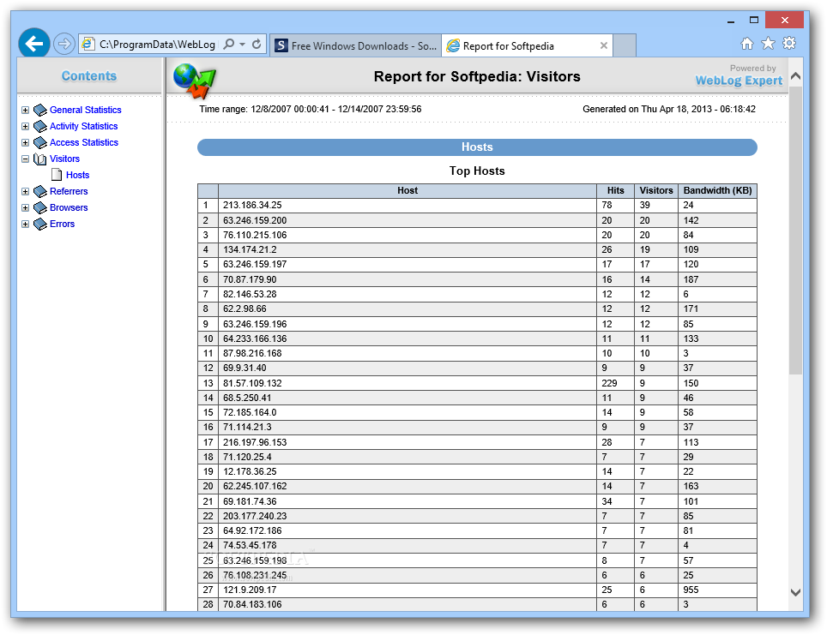Click the Hits column header

[x=615, y=191]
